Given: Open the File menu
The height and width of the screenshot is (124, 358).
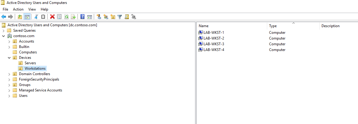Looking at the screenshot, I should click(5, 9).
